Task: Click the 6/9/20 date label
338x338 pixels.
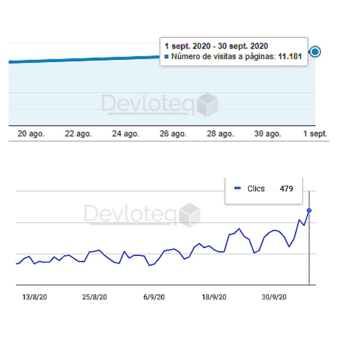Action: click(154, 297)
